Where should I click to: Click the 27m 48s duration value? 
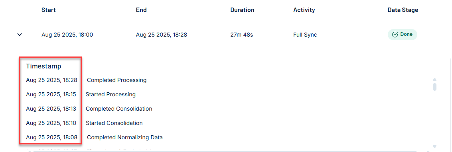[x=242, y=35]
